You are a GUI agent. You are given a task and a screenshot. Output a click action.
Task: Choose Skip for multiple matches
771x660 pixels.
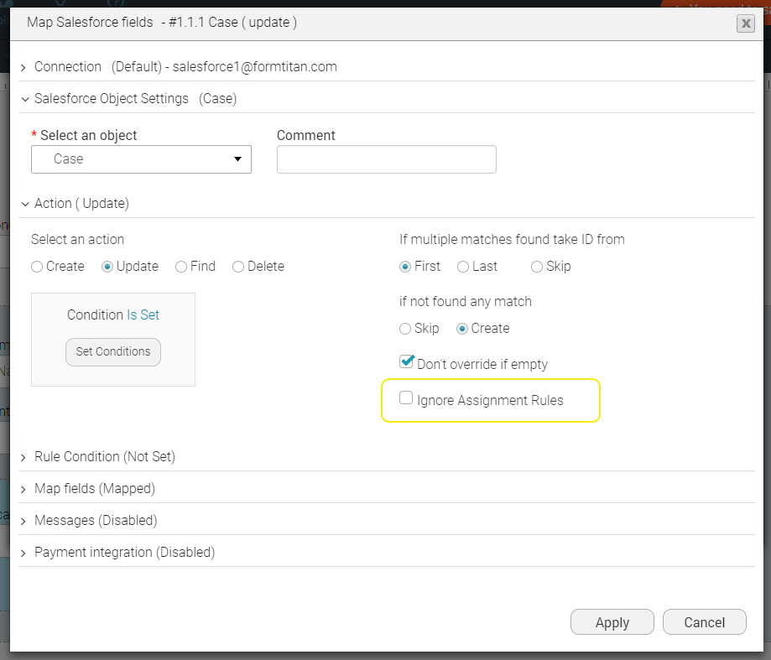[x=537, y=267]
